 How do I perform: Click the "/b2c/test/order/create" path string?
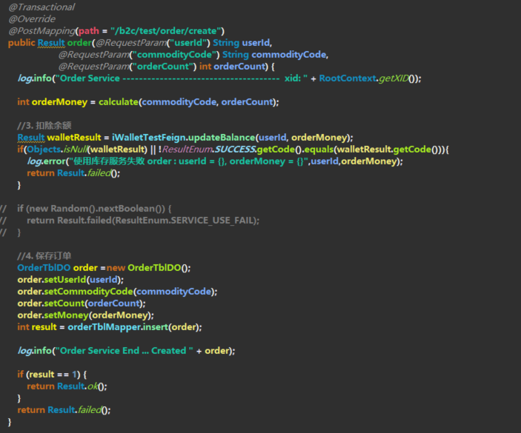166,31
